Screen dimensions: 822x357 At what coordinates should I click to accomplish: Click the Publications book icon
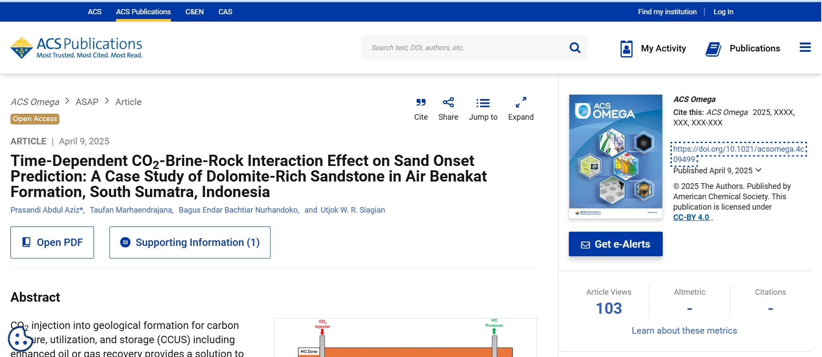click(x=713, y=49)
